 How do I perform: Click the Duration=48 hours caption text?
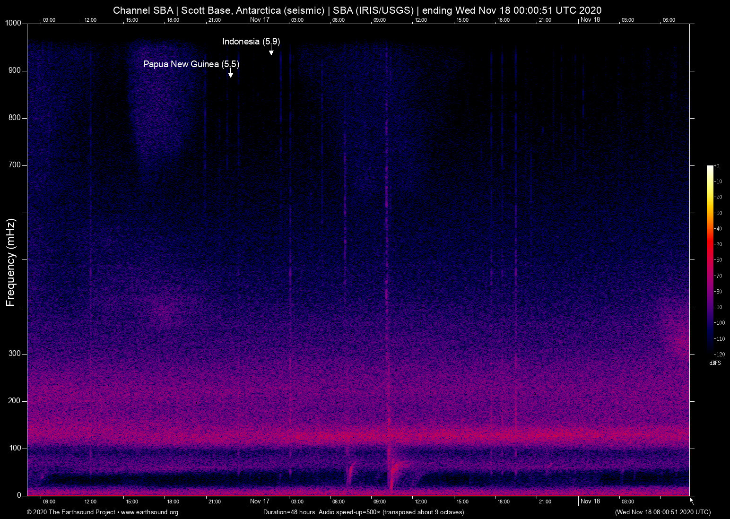pos(365,512)
